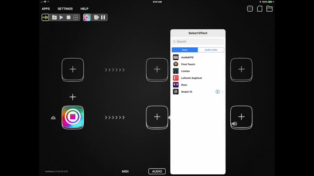Add input in top row input slot

(73, 70)
